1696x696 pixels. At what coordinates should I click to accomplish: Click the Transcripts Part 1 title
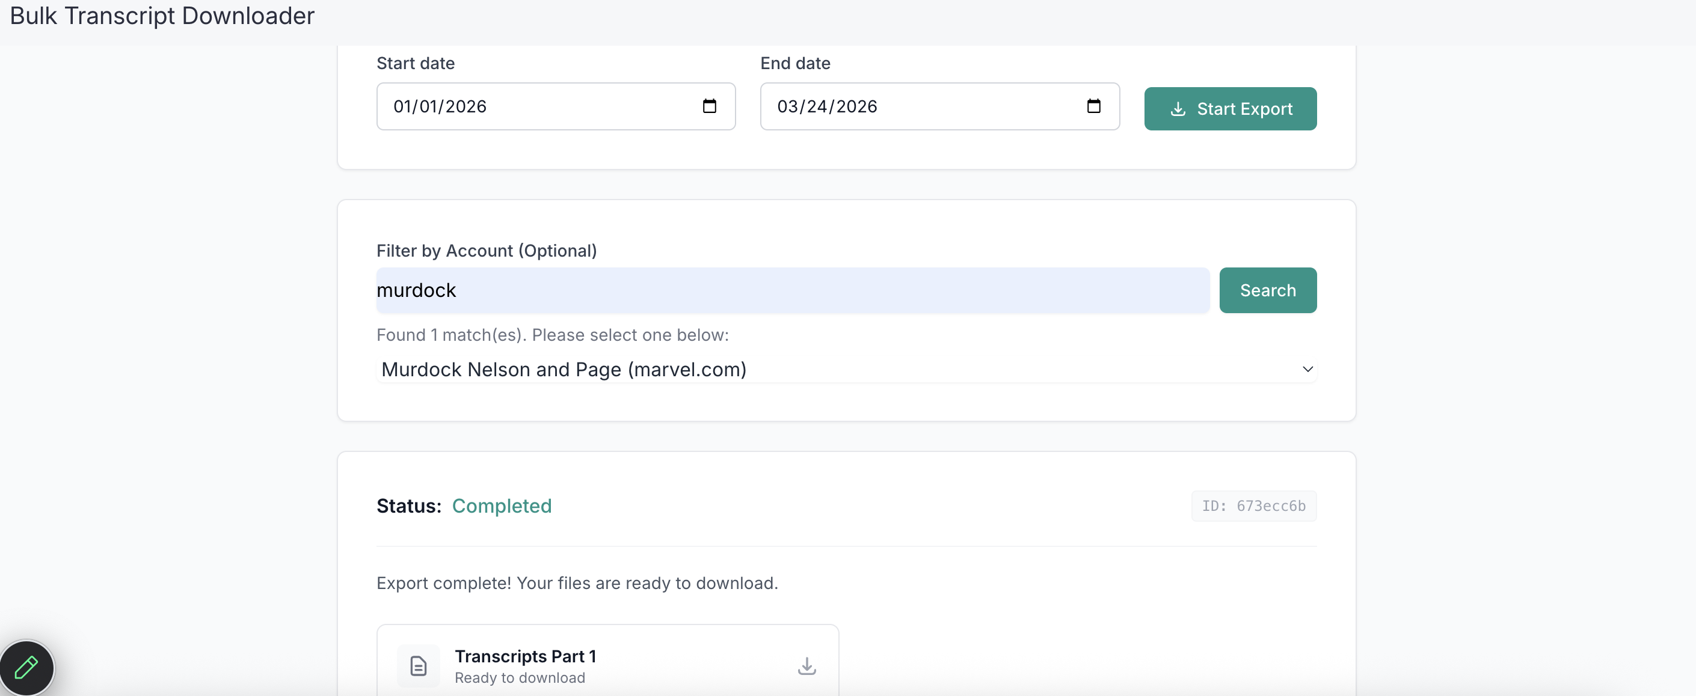pyautogui.click(x=524, y=656)
